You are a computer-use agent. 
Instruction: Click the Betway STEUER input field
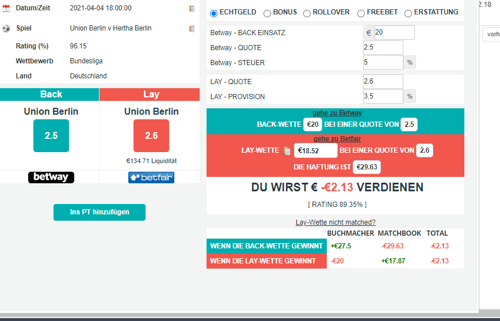[x=383, y=63]
